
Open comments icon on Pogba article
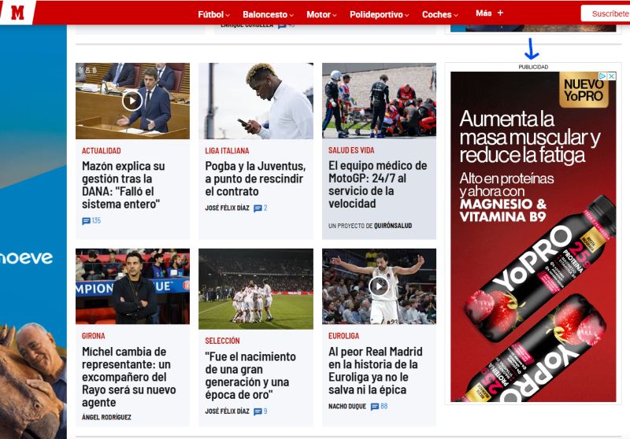(258, 208)
